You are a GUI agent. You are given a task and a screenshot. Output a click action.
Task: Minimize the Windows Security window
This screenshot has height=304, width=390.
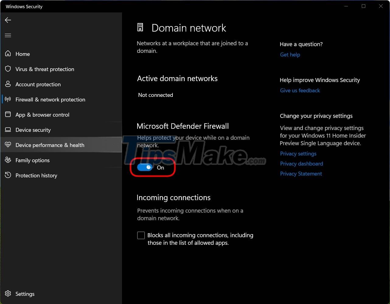tap(346, 6)
